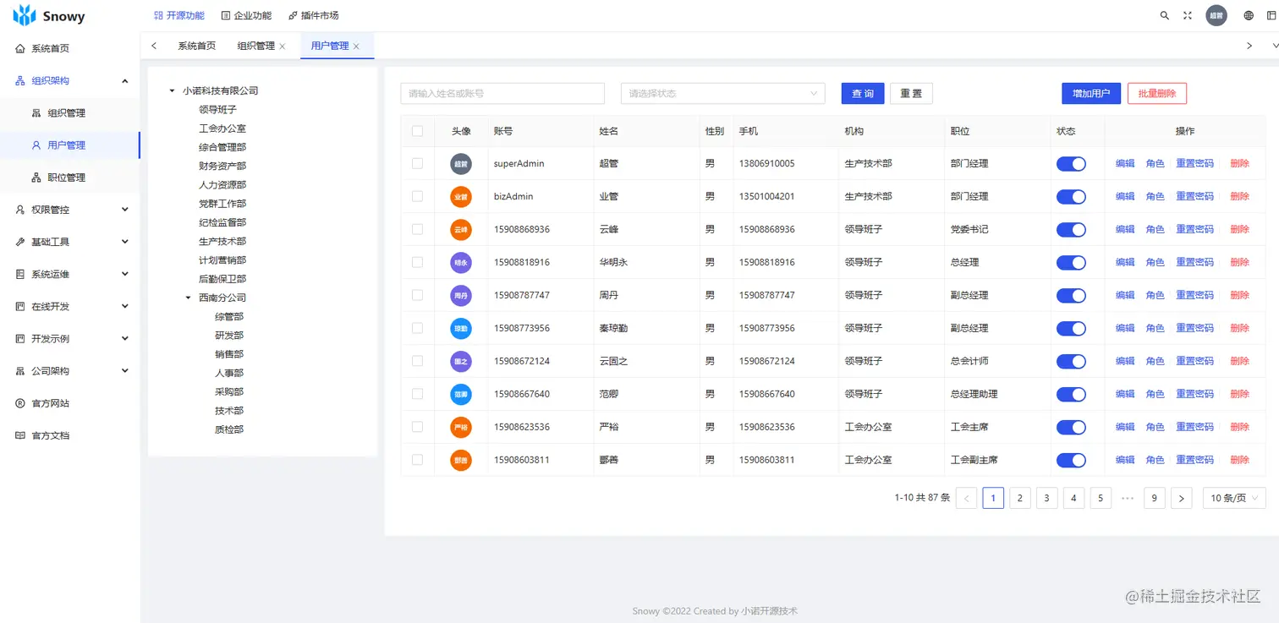
Task: Toggle the status switch for 华明永
Action: tap(1071, 263)
